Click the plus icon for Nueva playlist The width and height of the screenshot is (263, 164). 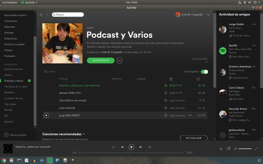(6, 135)
